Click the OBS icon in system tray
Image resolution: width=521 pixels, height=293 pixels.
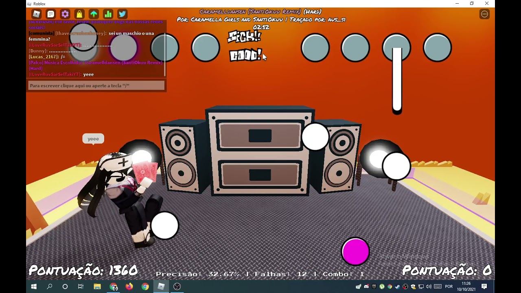pos(405,286)
